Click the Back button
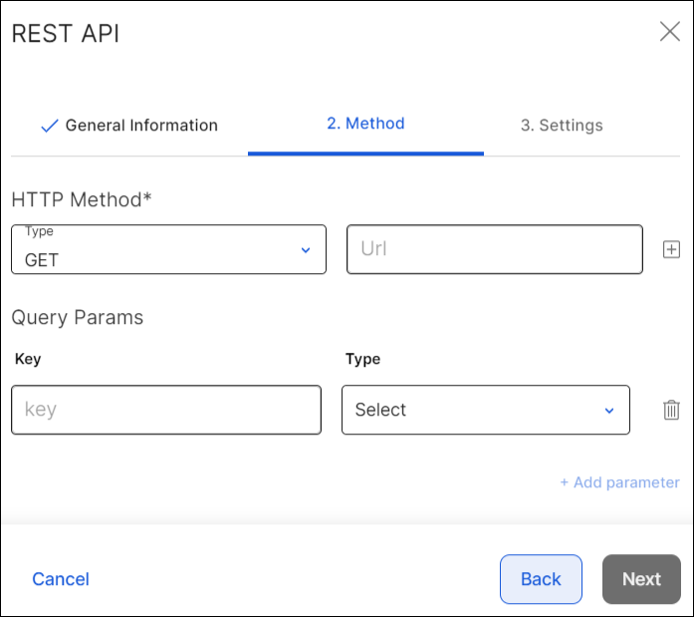The image size is (694, 617). [541, 579]
